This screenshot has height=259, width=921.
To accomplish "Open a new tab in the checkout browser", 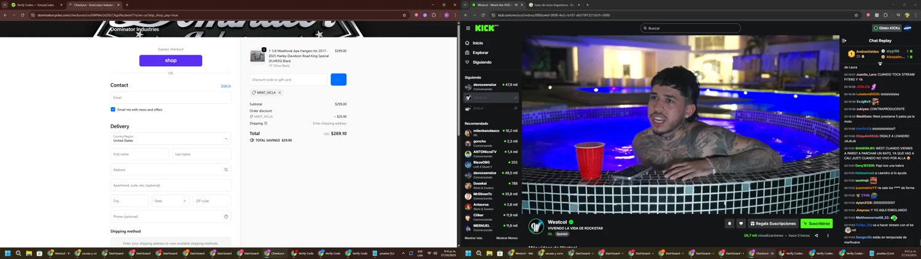I will point(127,5).
